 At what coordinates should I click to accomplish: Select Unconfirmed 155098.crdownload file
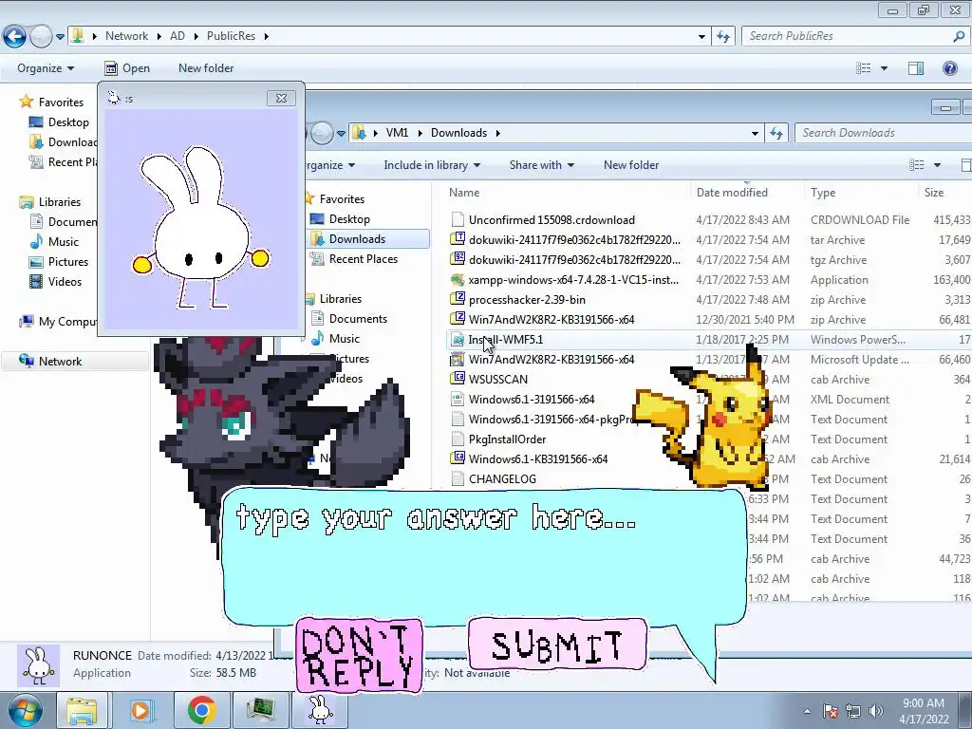[551, 220]
